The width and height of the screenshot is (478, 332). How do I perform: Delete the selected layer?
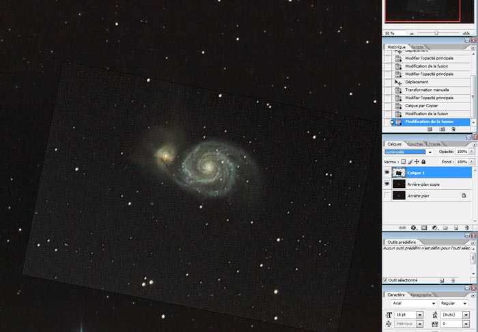tap(466, 227)
